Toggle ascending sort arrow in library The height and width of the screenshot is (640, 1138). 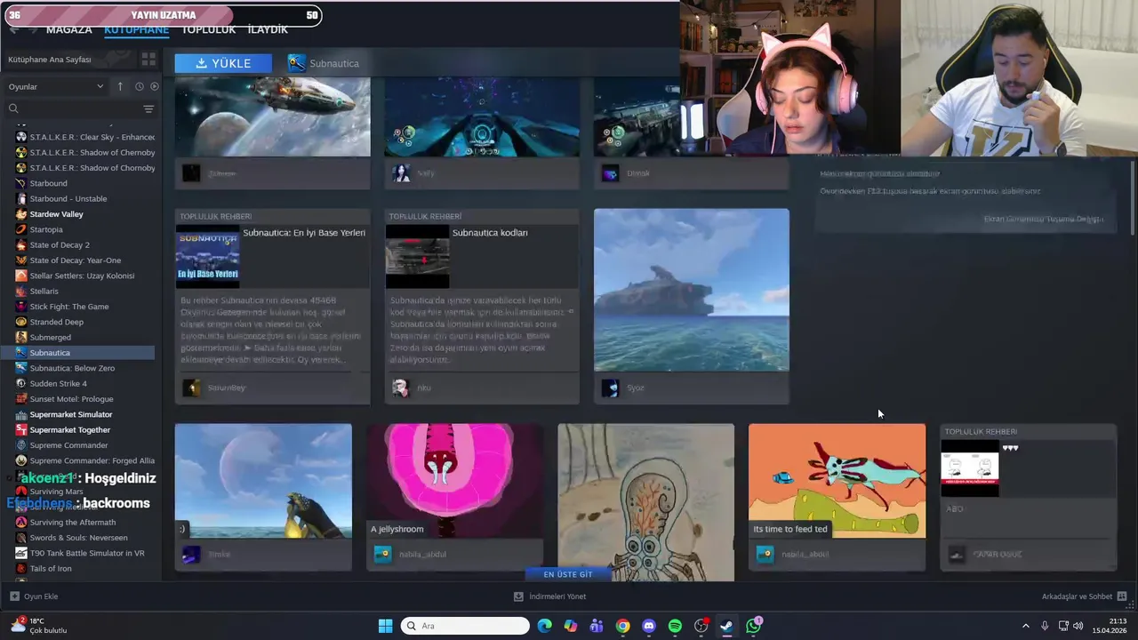click(120, 86)
